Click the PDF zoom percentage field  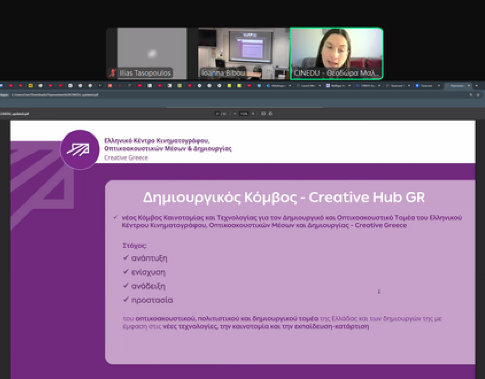[244, 114]
